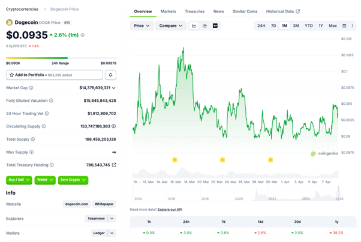Image resolution: width=361 pixels, height=242 pixels.
Task: Select the 24H time range
Action: coord(261,26)
